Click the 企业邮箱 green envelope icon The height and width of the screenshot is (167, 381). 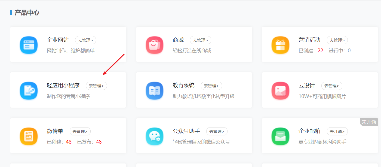pyautogui.click(x=280, y=136)
